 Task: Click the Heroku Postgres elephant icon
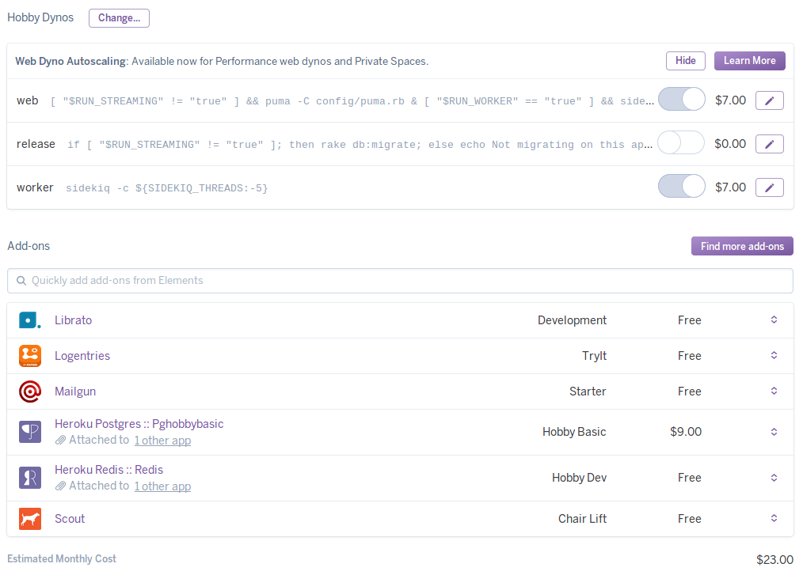[30, 432]
